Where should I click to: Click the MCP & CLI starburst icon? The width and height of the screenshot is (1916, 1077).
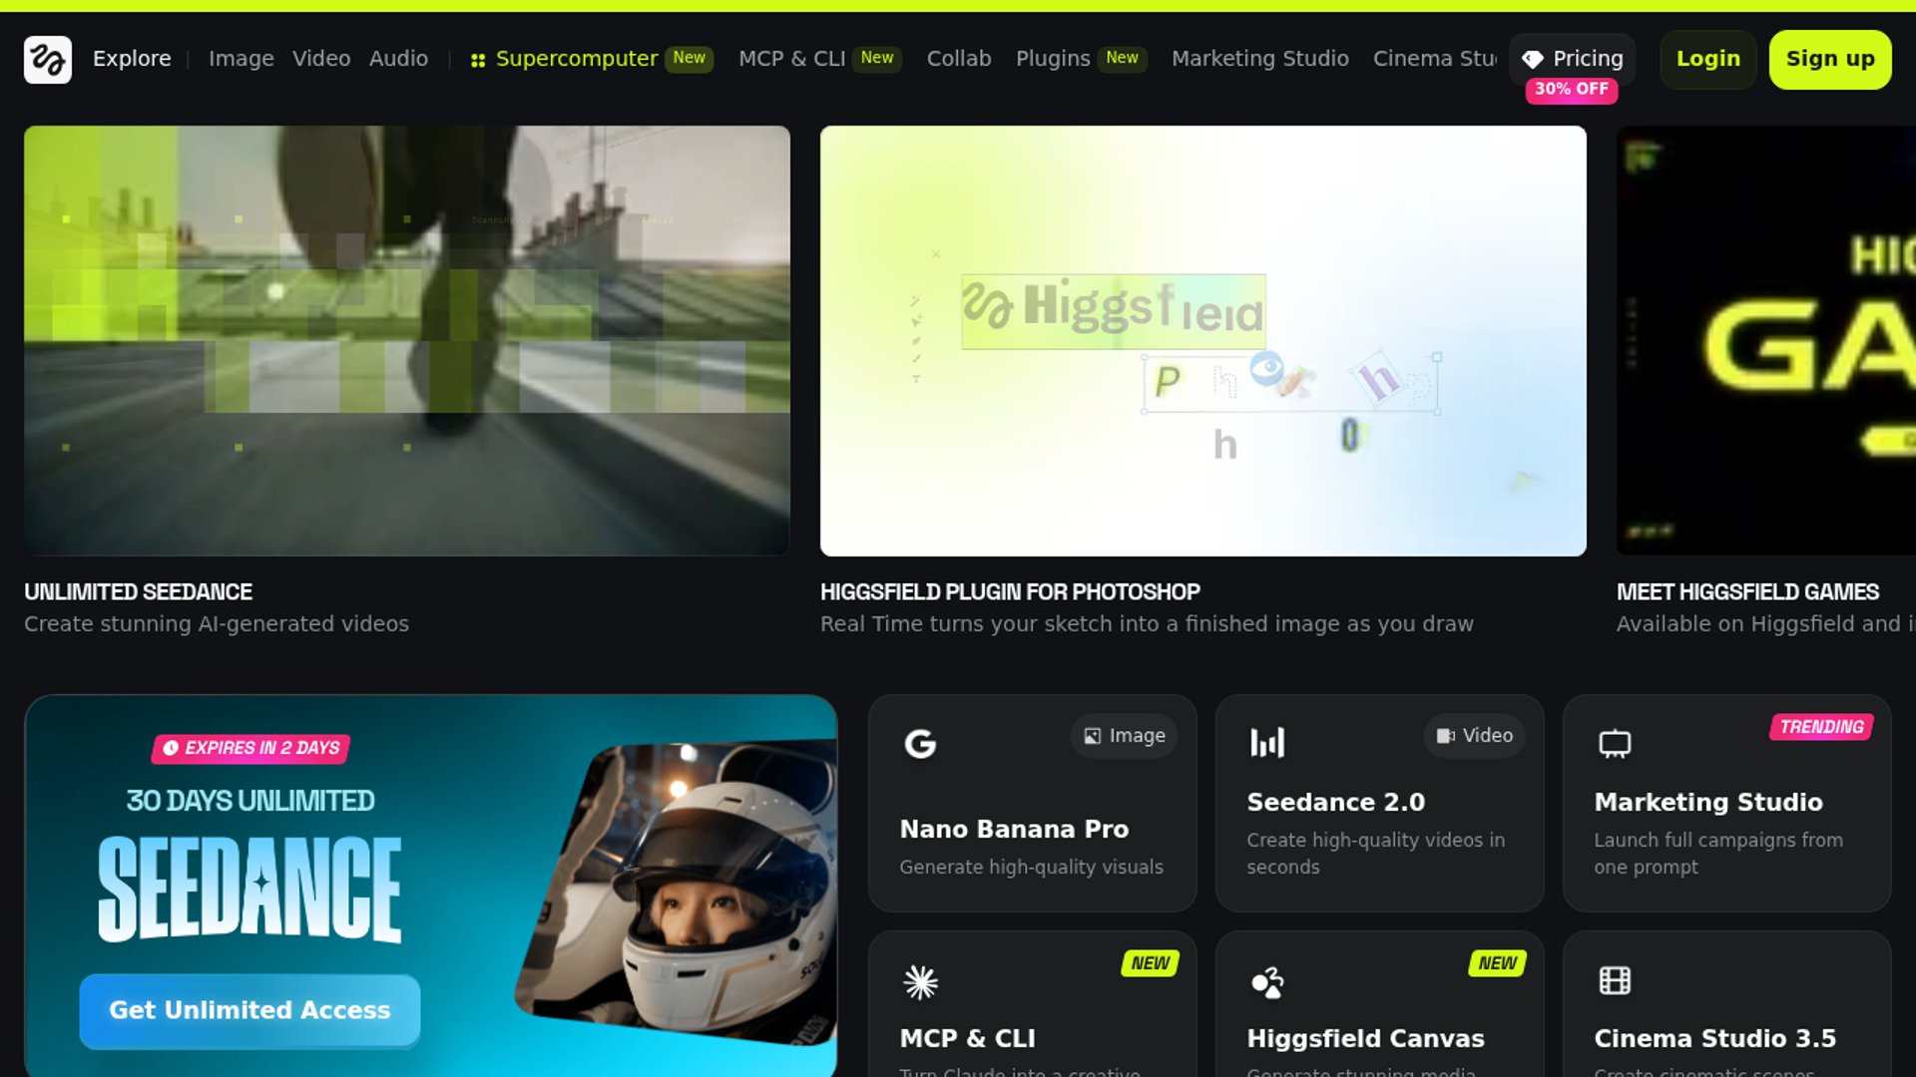pyautogui.click(x=920, y=982)
